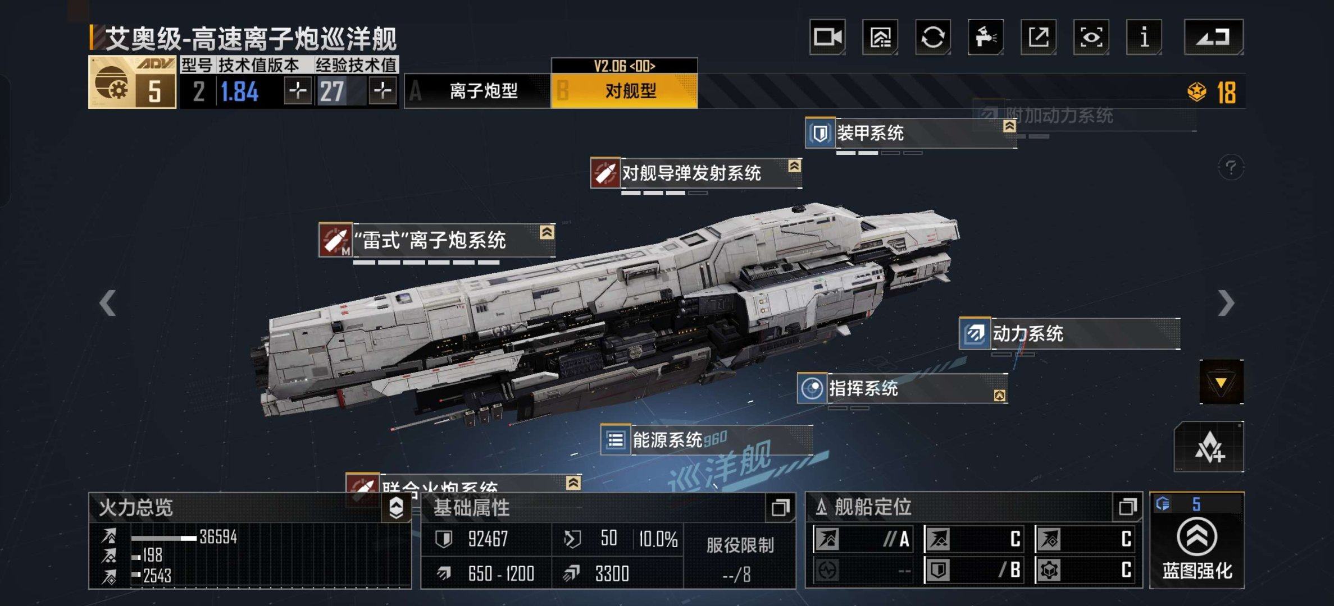
Task: Open the image gallery icon
Action: 880,37
